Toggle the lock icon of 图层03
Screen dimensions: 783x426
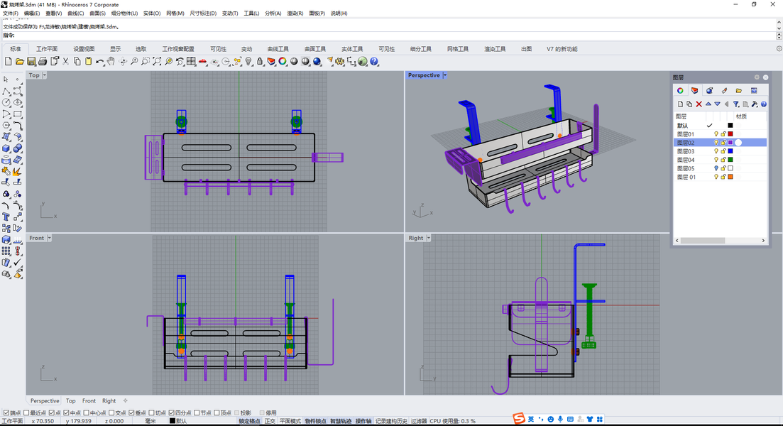(x=723, y=151)
